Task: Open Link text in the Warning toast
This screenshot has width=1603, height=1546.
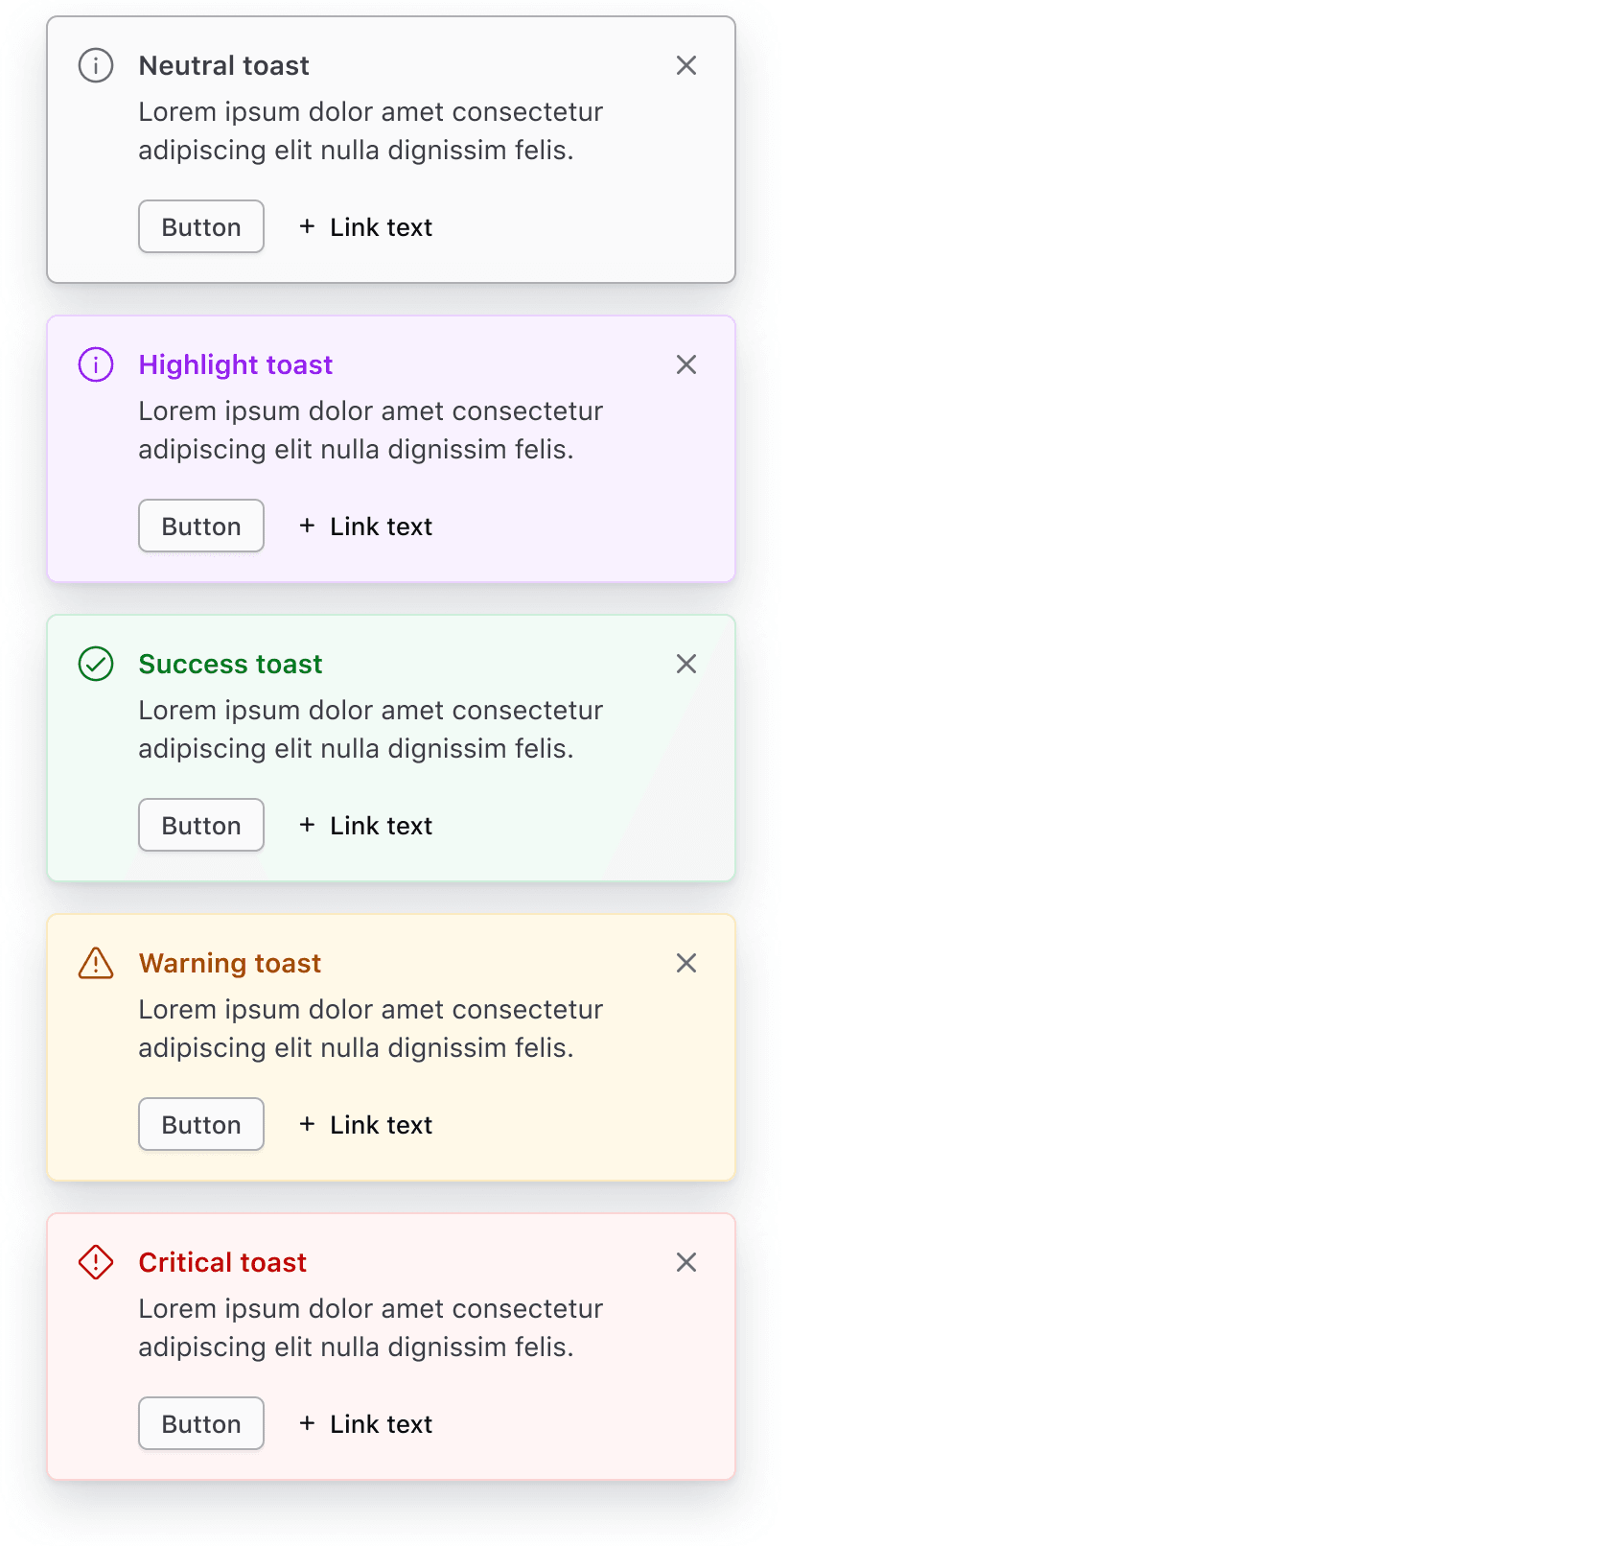Action: pos(381,1124)
